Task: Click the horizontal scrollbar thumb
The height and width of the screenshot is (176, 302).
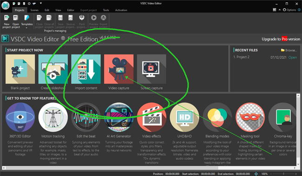Action: 112,168
